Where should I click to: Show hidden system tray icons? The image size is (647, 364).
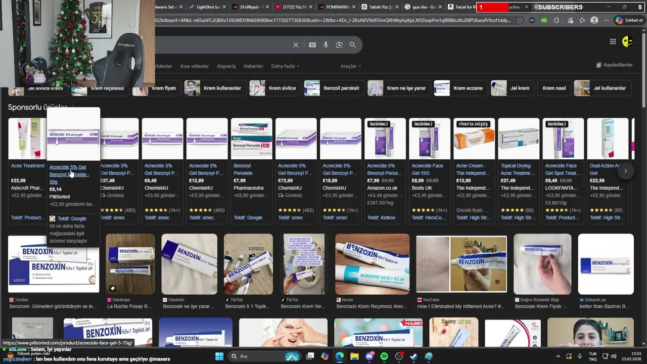click(558, 356)
